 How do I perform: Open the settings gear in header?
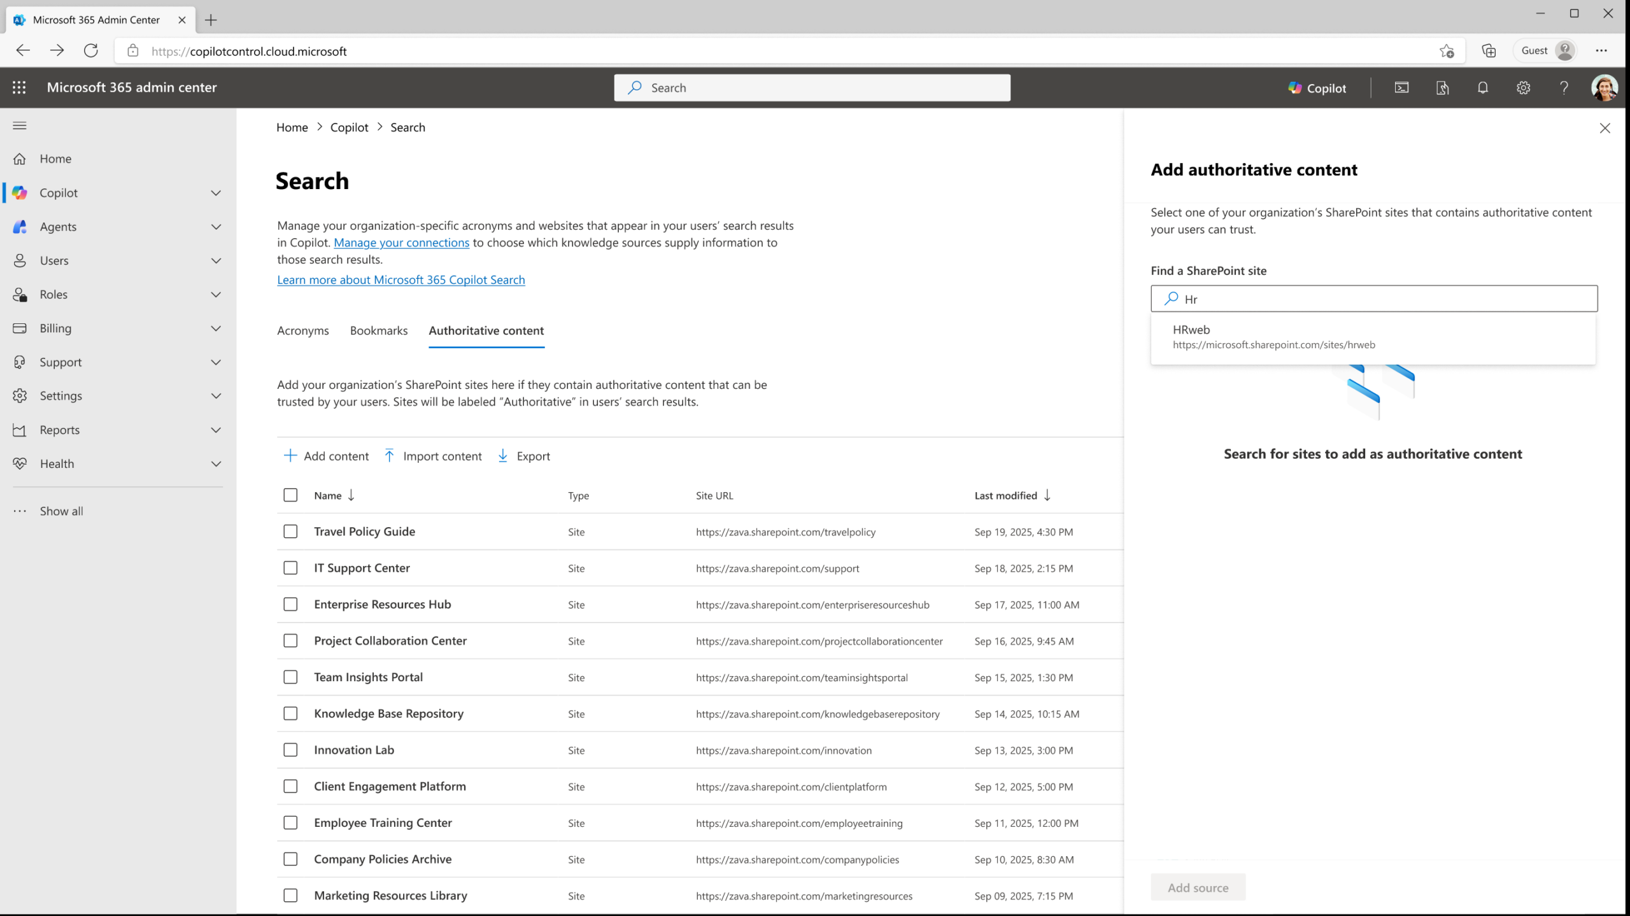1523,88
